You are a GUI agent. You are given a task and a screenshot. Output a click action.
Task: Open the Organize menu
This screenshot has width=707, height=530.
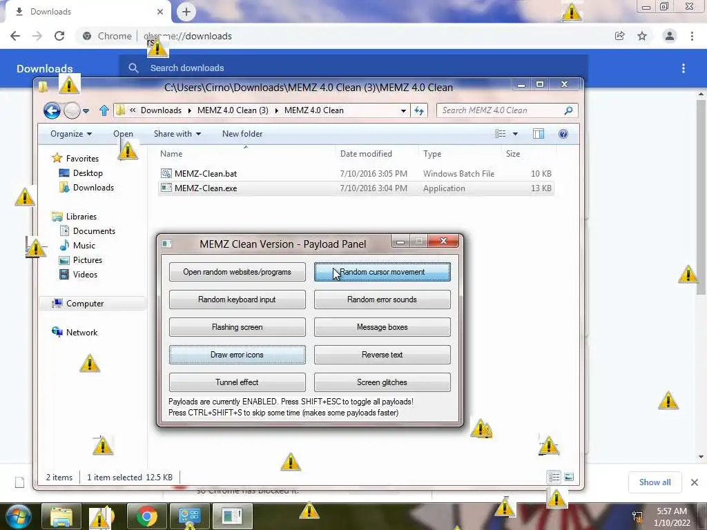pyautogui.click(x=71, y=134)
